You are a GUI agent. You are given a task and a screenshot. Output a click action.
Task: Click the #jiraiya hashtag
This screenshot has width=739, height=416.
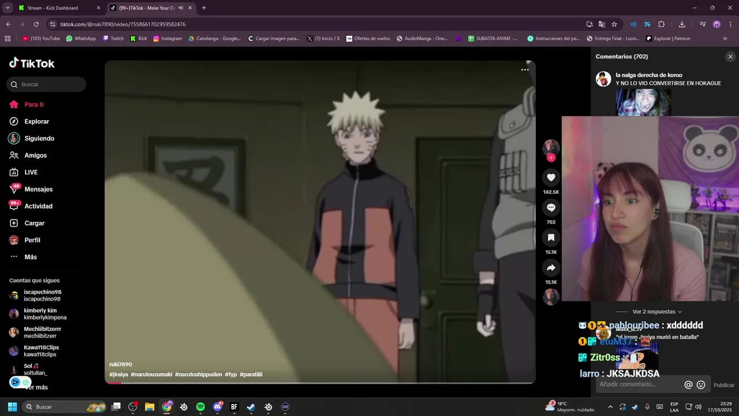(119, 374)
